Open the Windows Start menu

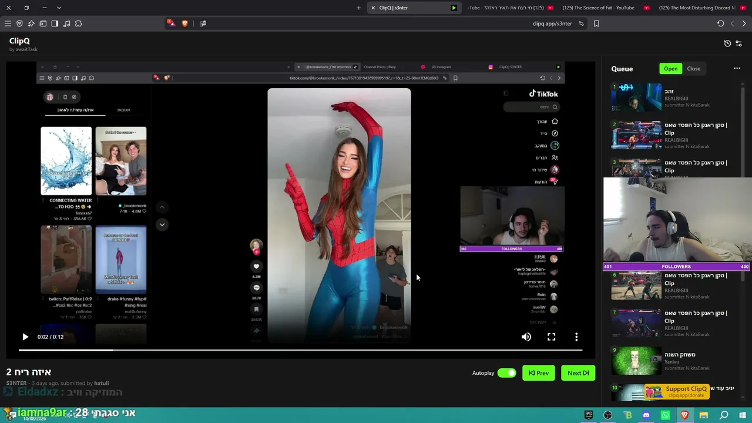pos(743,415)
